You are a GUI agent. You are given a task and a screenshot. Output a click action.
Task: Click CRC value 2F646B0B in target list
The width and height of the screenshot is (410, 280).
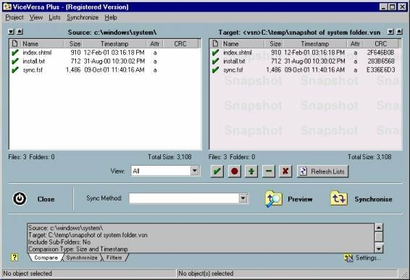(381, 53)
